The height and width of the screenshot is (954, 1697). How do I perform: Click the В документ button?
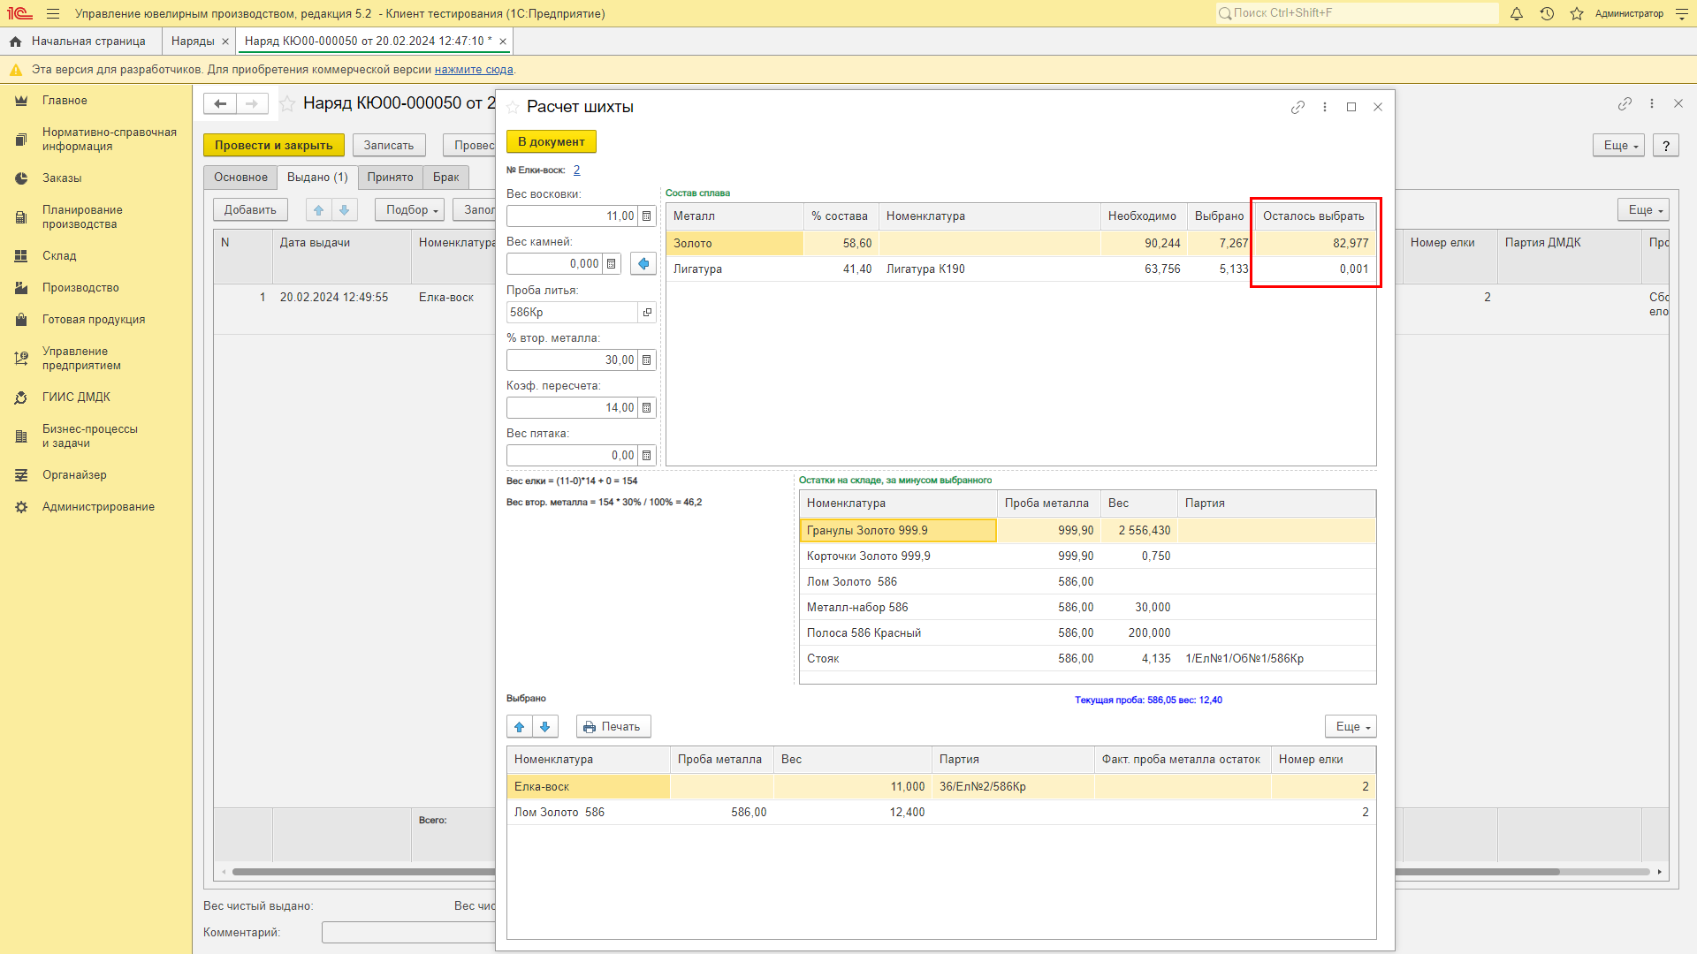point(551,142)
